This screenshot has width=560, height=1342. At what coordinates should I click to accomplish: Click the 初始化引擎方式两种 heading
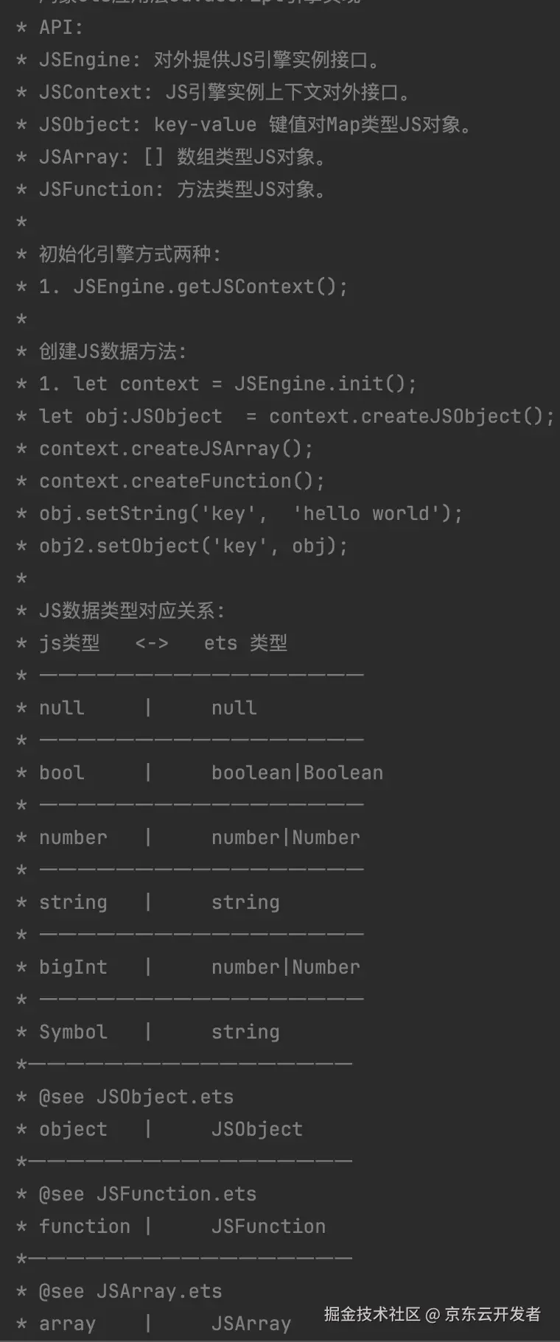click(x=130, y=254)
